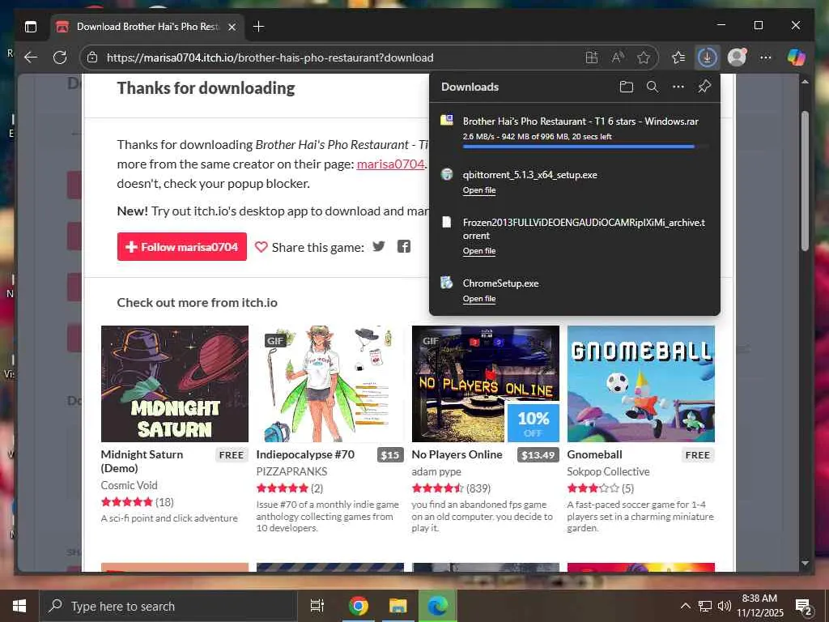
Task: Visit PIZZAPRANKS developer link
Action: (x=291, y=471)
